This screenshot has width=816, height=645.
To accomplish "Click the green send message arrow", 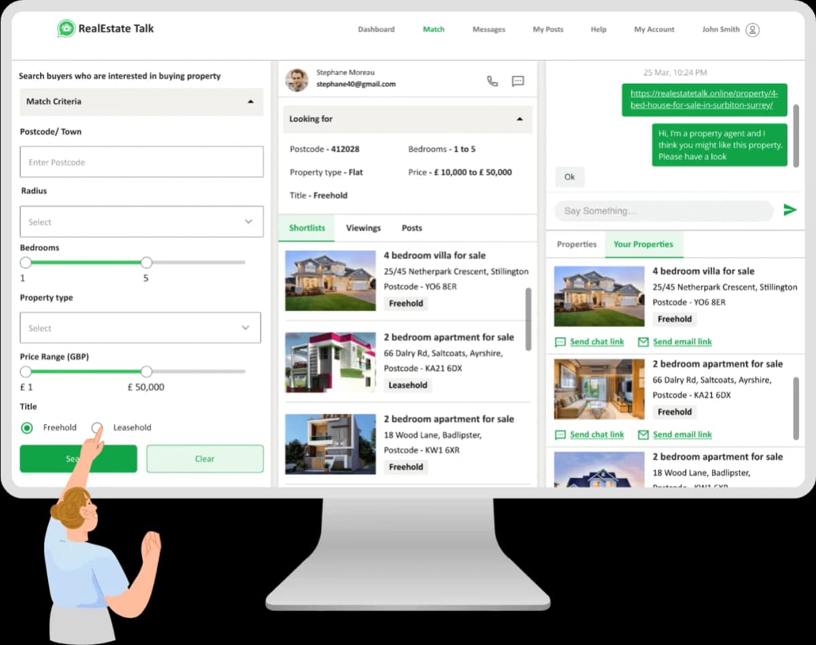I will 790,209.
